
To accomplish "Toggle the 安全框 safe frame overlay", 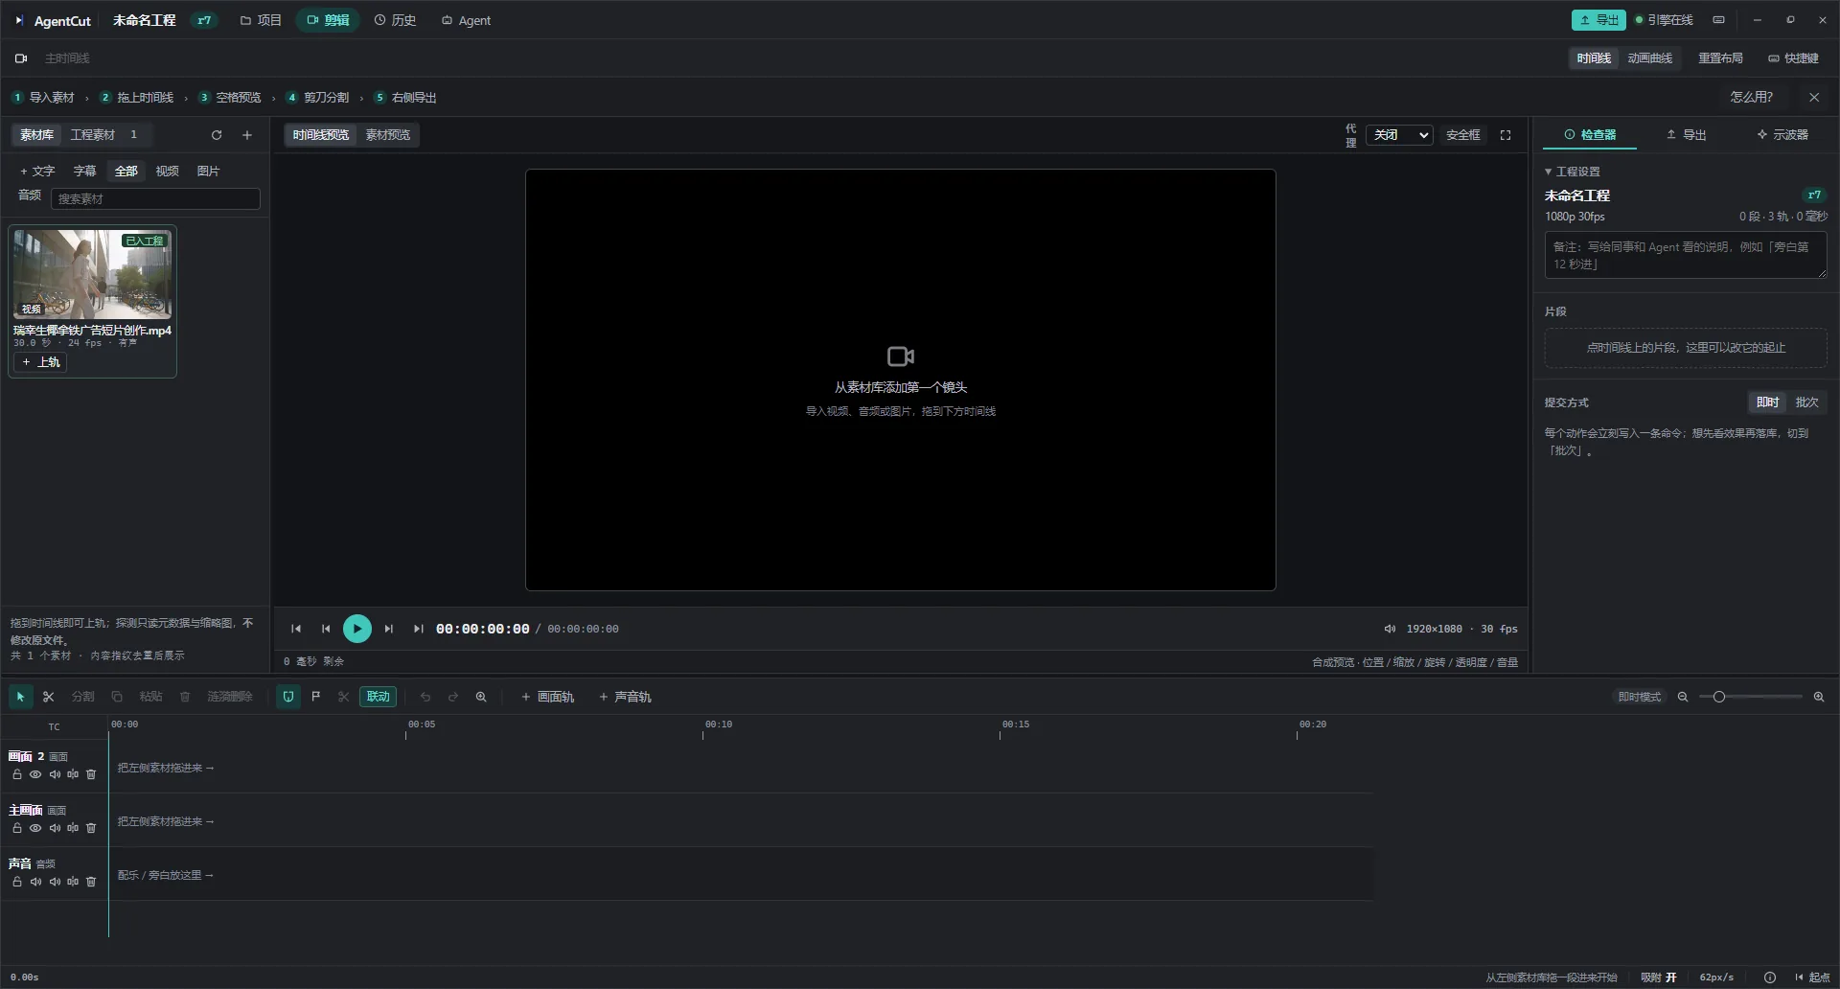I will pos(1463,135).
